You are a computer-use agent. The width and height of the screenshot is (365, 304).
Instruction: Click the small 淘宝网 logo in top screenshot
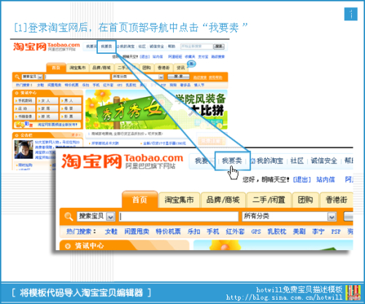tap(47, 47)
